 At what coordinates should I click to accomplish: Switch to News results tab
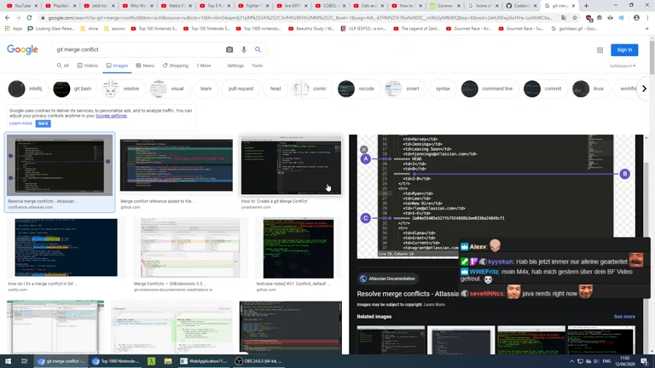145,66
